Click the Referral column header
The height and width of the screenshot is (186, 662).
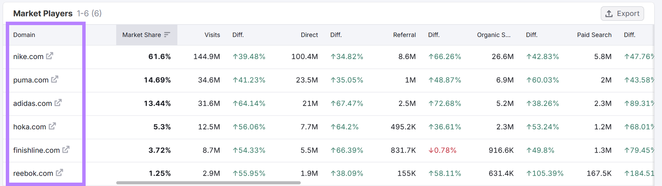[x=404, y=35]
